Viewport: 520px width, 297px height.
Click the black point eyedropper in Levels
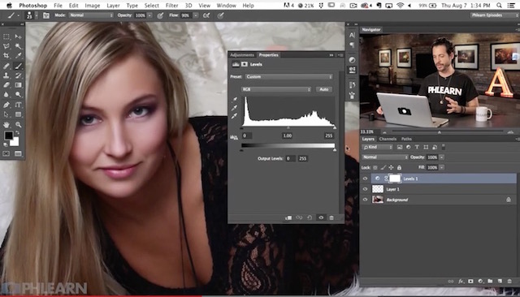(235, 99)
